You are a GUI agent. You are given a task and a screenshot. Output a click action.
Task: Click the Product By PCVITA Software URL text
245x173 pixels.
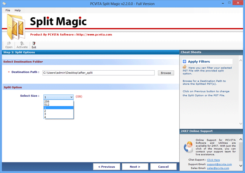(x=71, y=35)
